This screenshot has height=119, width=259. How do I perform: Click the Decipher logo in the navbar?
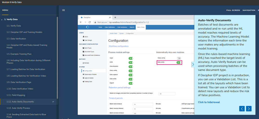tap(87, 27)
